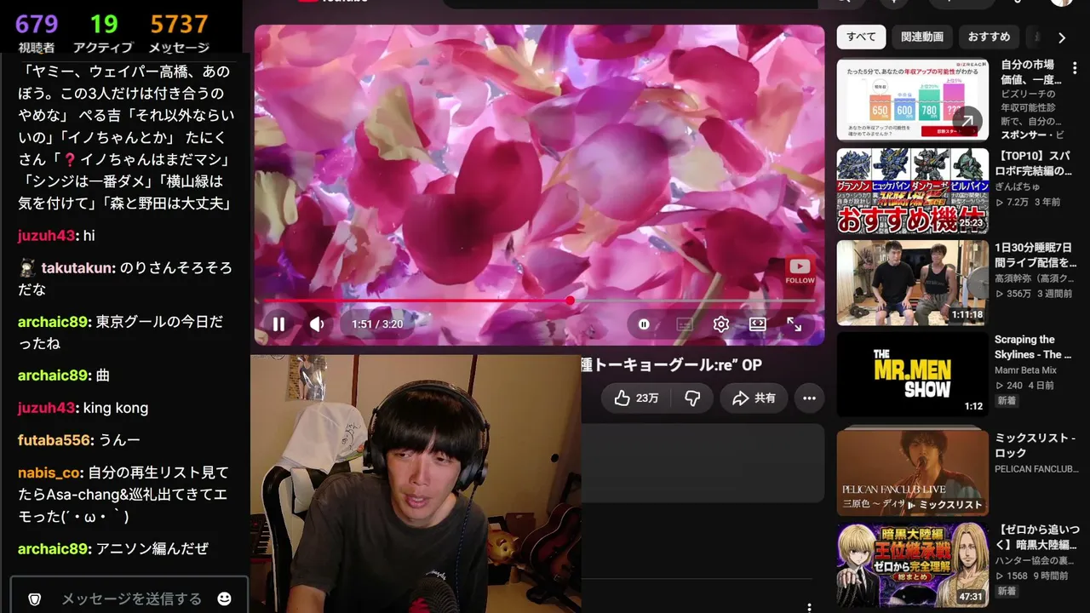Screen dimensions: 1090x613
Task: Click the 1:51 / 3:20 time display
Action: 377,324
